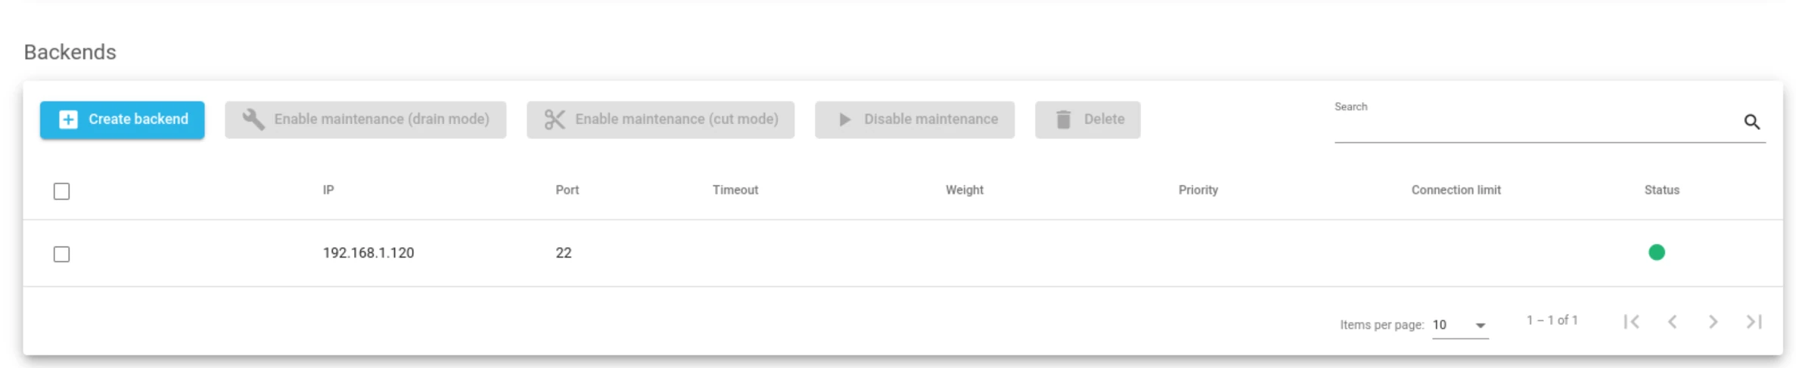Click the magnifier search icon

pos(1751,122)
